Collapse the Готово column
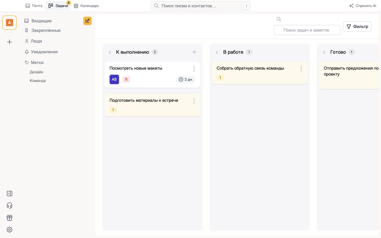381x238 pixels. (324, 52)
